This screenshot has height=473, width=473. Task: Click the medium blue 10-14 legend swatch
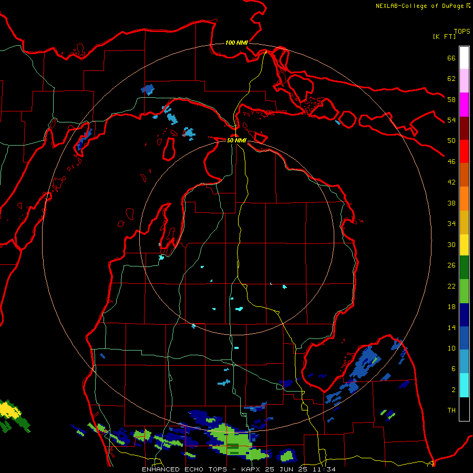464,338
